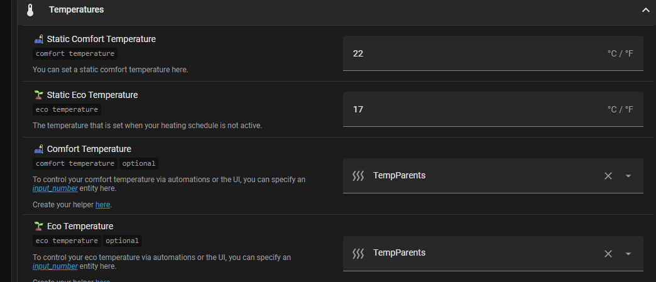This screenshot has height=282, width=656.
Task: Click the Temperatures section header title
Action: coord(76,10)
